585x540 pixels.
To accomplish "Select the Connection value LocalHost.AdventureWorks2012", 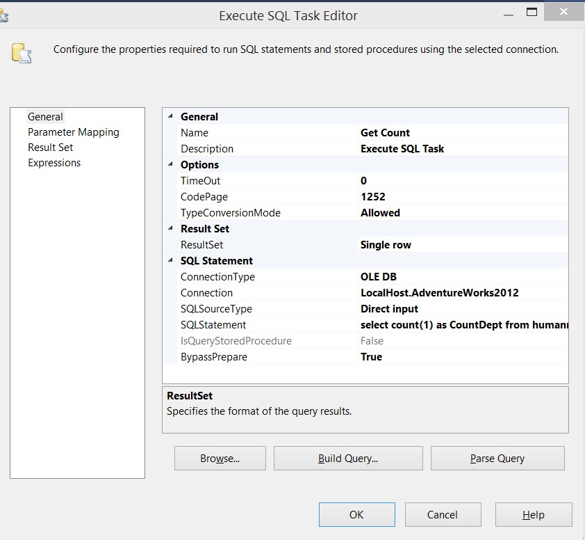I will (463, 293).
